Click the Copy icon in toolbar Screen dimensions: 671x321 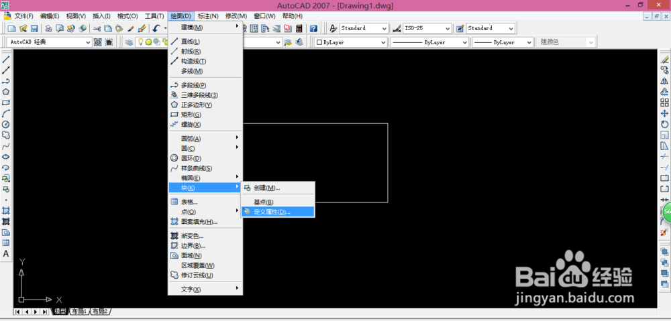[108, 29]
